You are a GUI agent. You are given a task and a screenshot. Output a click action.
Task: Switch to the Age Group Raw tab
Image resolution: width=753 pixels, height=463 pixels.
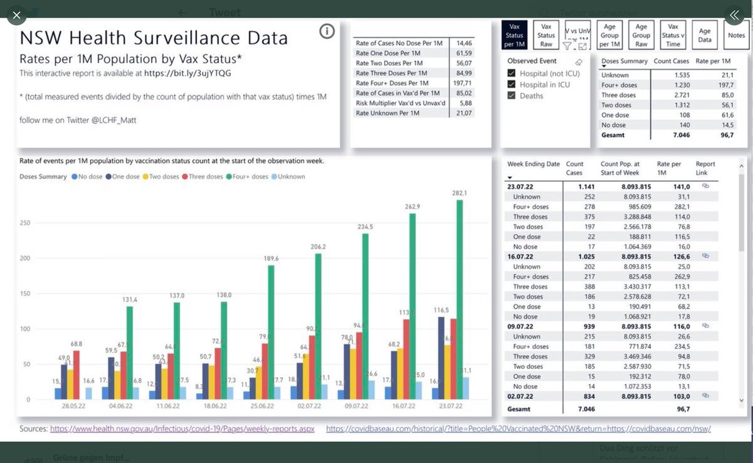pos(641,35)
